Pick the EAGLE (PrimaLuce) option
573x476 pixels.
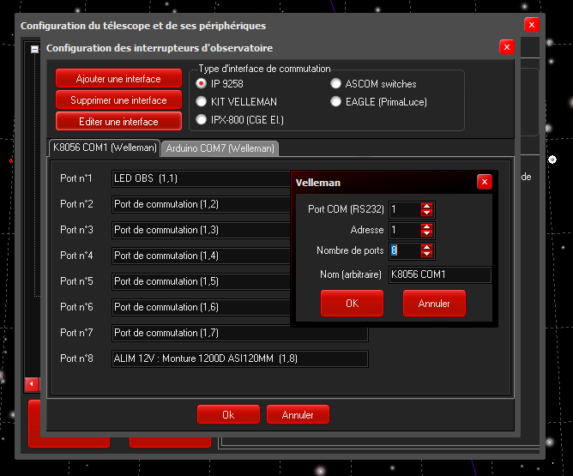click(336, 102)
